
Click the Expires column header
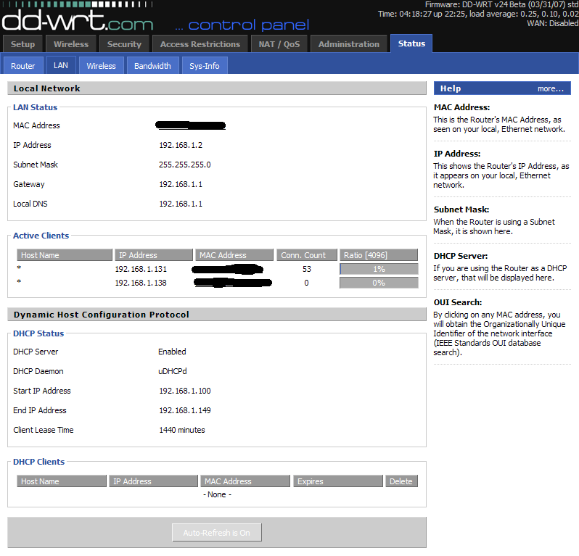pyautogui.click(x=338, y=481)
